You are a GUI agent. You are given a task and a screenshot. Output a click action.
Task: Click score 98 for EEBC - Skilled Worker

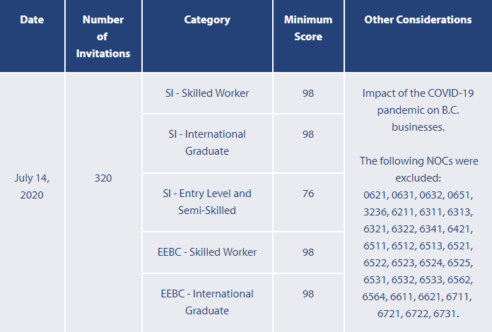(308, 252)
